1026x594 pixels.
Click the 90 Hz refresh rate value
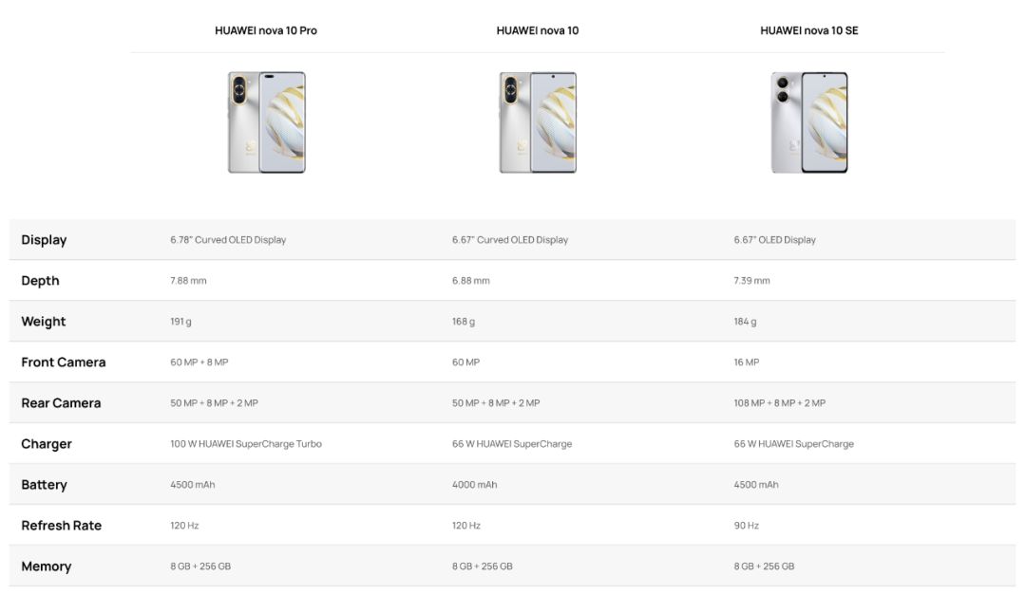click(x=746, y=526)
